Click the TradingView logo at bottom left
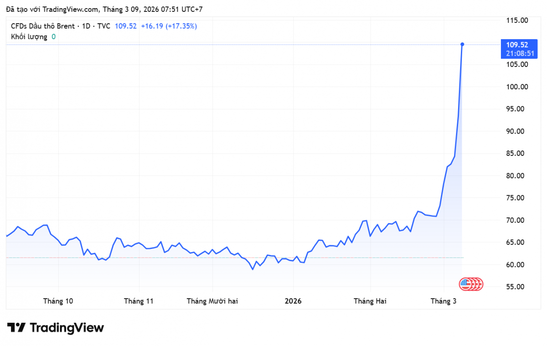547x346 pixels. [55, 328]
